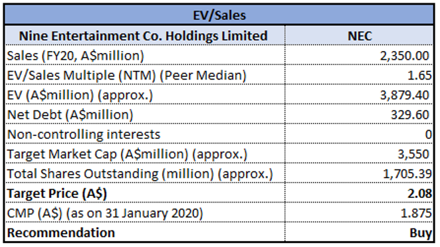Viewport: 440px width, 247px height.
Task: Select the 1.65 multiple value cell
Action: pyautogui.click(x=360, y=75)
